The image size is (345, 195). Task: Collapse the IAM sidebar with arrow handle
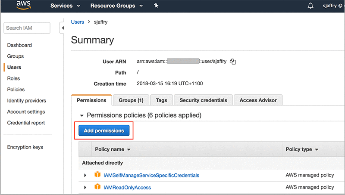coord(62,28)
